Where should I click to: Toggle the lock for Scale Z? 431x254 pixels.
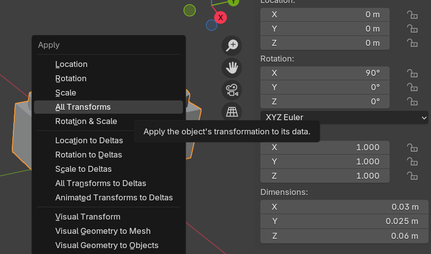pyautogui.click(x=412, y=176)
